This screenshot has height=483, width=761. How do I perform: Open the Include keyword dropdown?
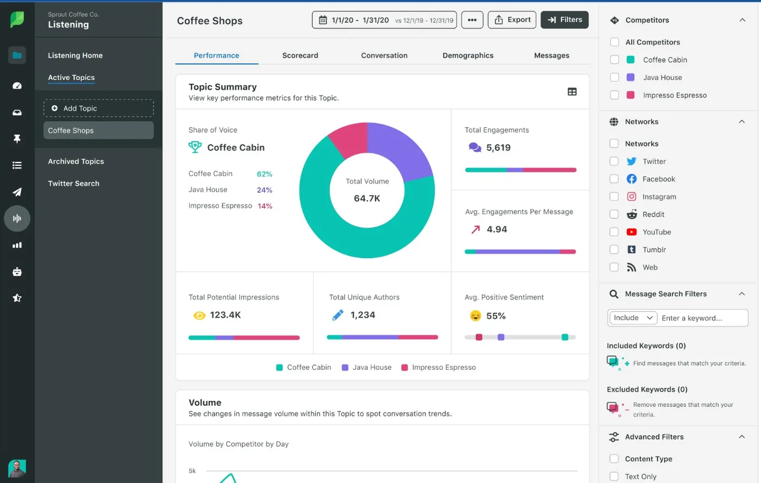tap(633, 318)
